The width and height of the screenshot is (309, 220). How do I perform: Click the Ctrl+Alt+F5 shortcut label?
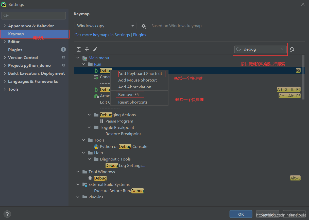(290, 96)
